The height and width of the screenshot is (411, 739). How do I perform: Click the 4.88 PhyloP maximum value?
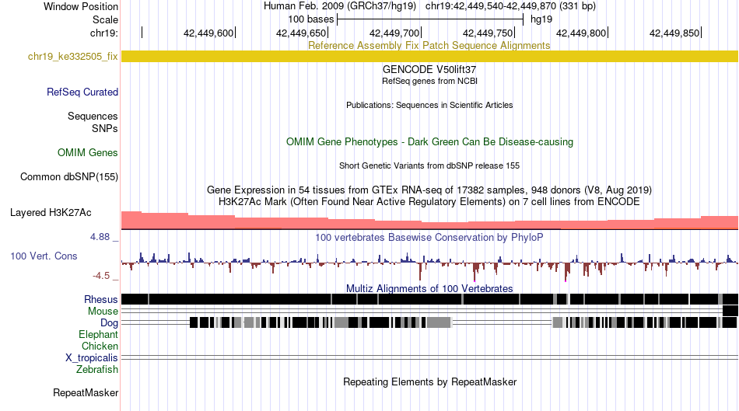pyautogui.click(x=100, y=237)
